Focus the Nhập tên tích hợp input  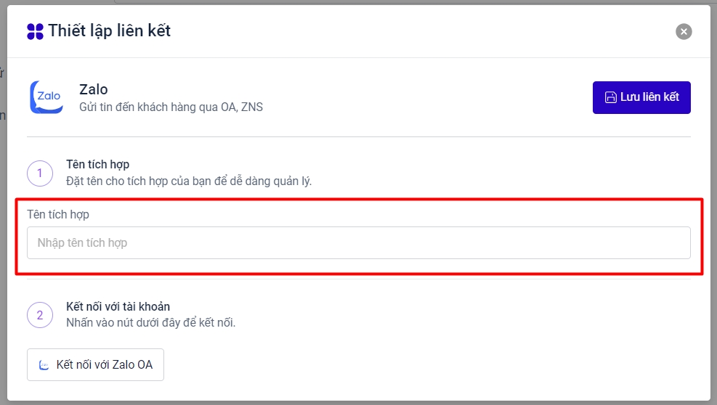pyautogui.click(x=358, y=242)
